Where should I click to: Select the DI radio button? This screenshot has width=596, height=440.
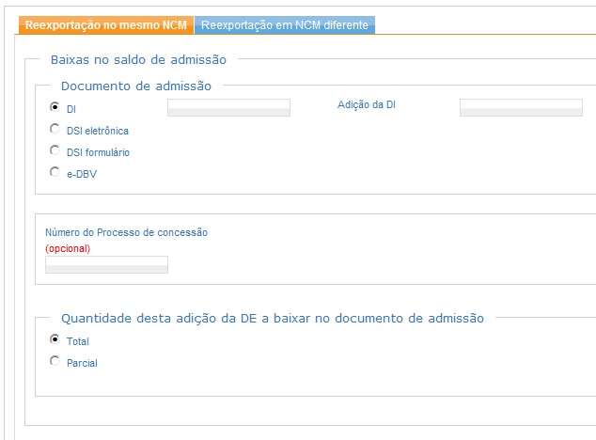tap(55, 107)
